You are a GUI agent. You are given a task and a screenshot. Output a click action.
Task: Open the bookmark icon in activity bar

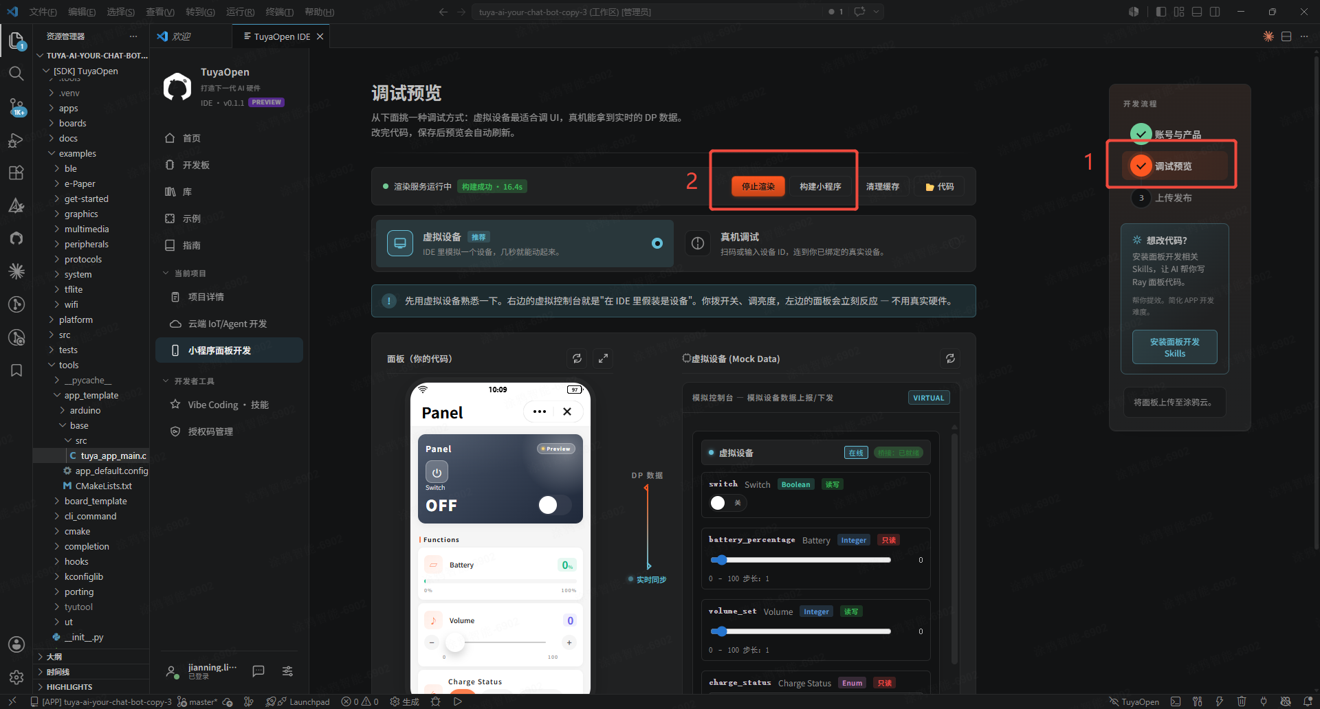point(16,370)
